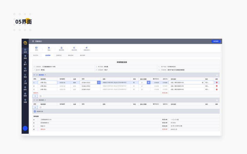
Task: Open the 网销 sidebar section
Action: [x=25, y=57]
